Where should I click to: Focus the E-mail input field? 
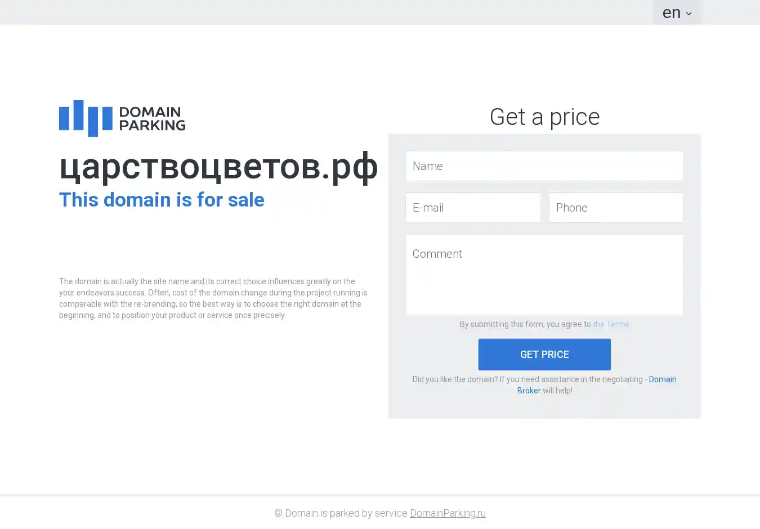pyautogui.click(x=472, y=208)
